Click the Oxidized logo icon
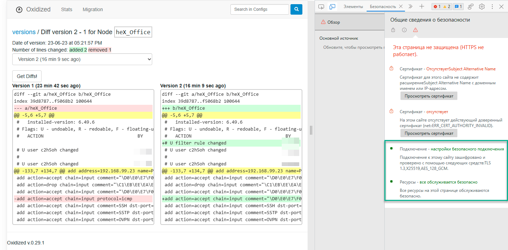Image resolution: width=508 pixels, height=250 pixels. point(19,10)
